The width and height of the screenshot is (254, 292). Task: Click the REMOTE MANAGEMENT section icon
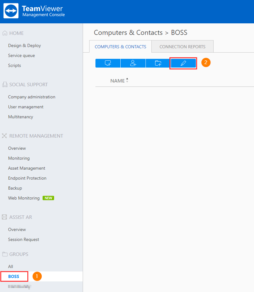point(4,136)
